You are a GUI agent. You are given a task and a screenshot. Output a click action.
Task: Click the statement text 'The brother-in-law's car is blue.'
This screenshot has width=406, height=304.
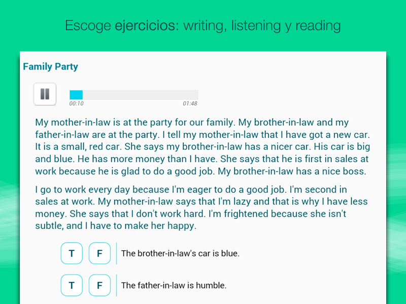(181, 253)
